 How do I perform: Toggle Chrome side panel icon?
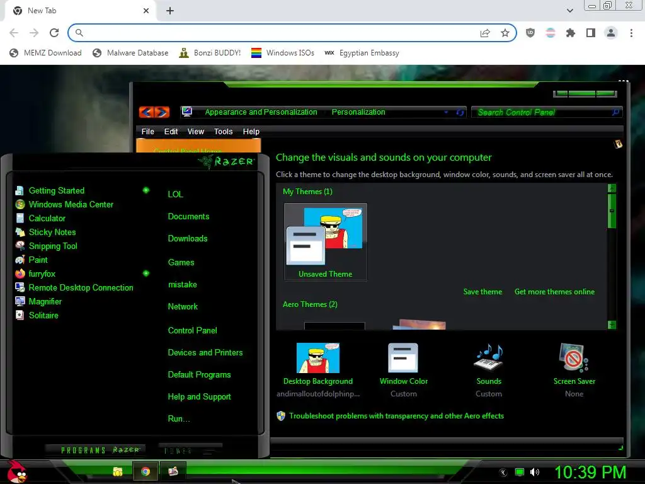(x=590, y=33)
